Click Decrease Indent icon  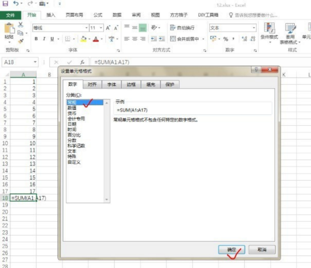coord(154,39)
